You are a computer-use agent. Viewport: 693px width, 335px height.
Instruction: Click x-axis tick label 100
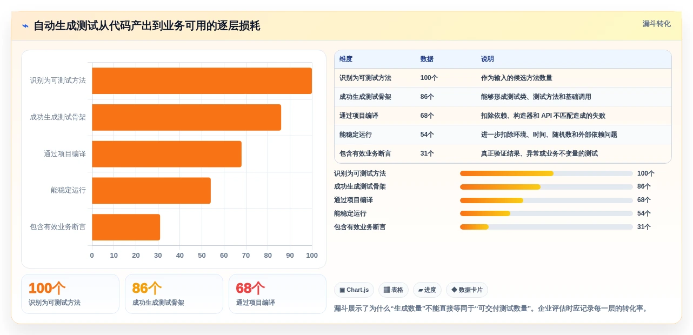tap(312, 255)
